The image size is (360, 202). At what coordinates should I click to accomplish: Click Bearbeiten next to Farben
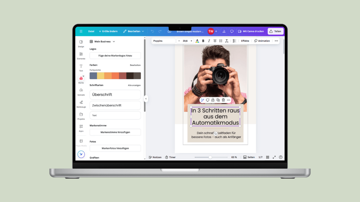[x=135, y=65]
